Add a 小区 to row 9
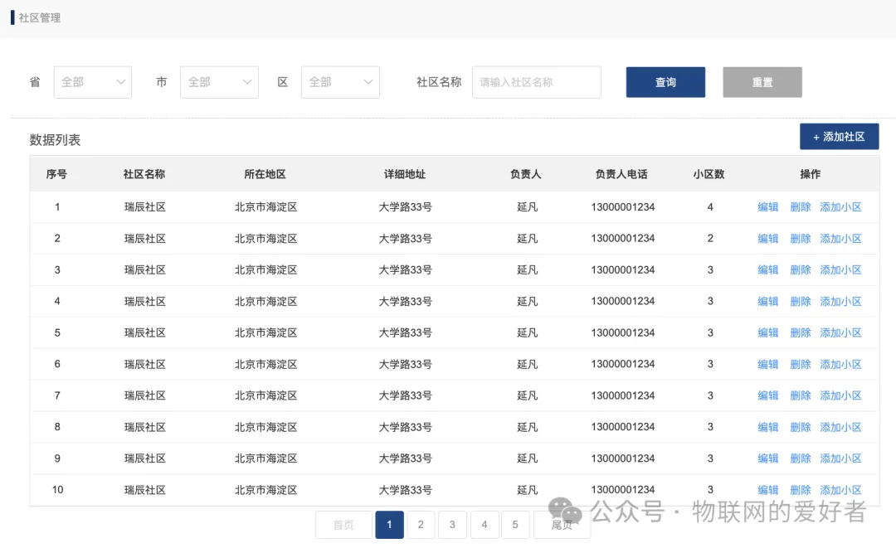The width and height of the screenshot is (896, 548). pos(840,458)
